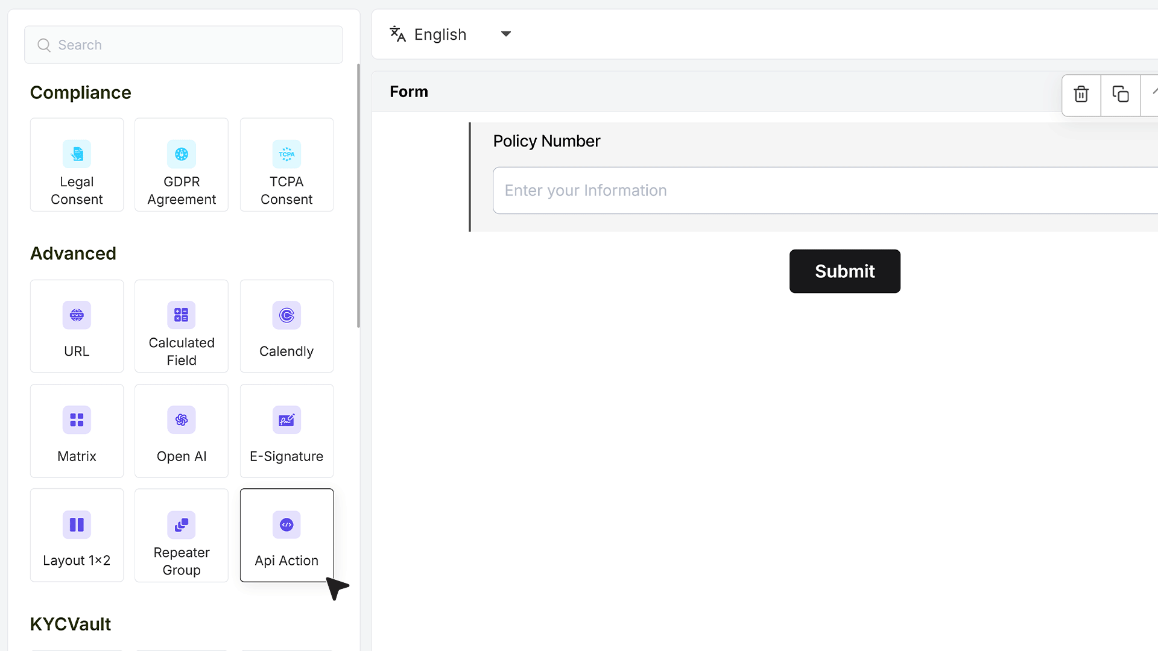Click the Submit button

[844, 271]
